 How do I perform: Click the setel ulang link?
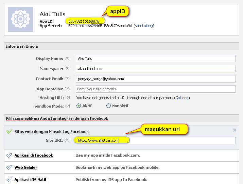click(144, 26)
